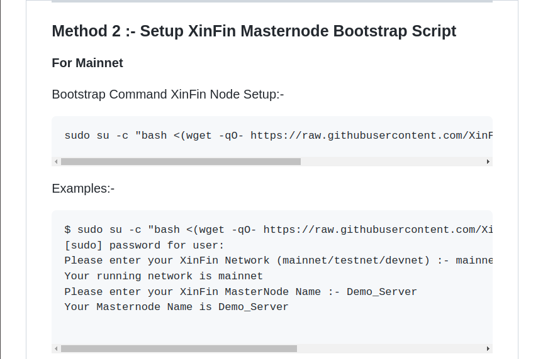Click "Bootstrap Command XinFin Node Setup:-" text
543x359 pixels.
168,94
